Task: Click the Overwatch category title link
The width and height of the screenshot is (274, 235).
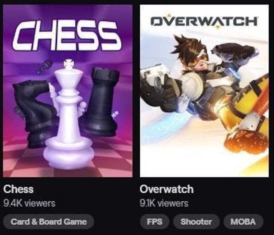Action: pyautogui.click(x=166, y=189)
